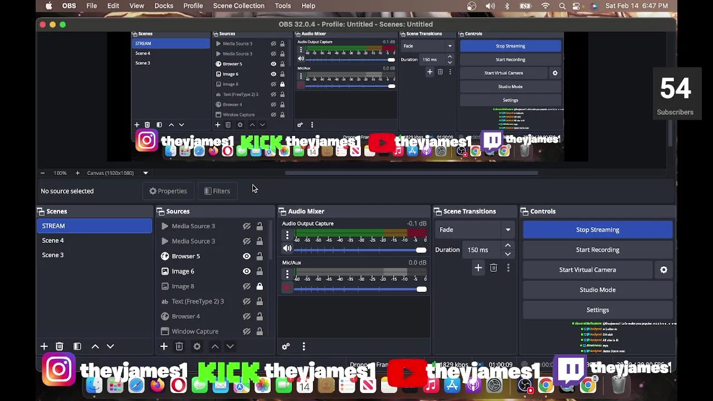The width and height of the screenshot is (713, 401).
Task: Adjust Mic/Aux volume slider
Action: point(360,289)
